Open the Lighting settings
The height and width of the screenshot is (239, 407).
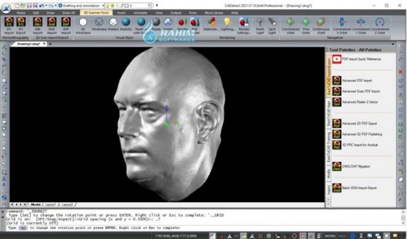coord(228,25)
